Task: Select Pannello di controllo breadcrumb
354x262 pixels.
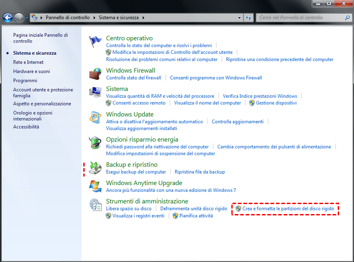Action: tap(67, 18)
